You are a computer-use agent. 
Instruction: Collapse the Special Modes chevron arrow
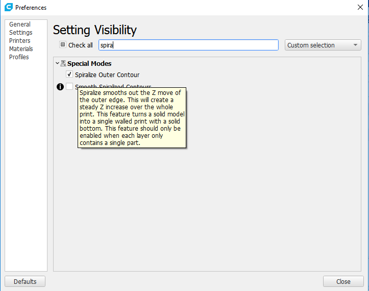point(57,64)
